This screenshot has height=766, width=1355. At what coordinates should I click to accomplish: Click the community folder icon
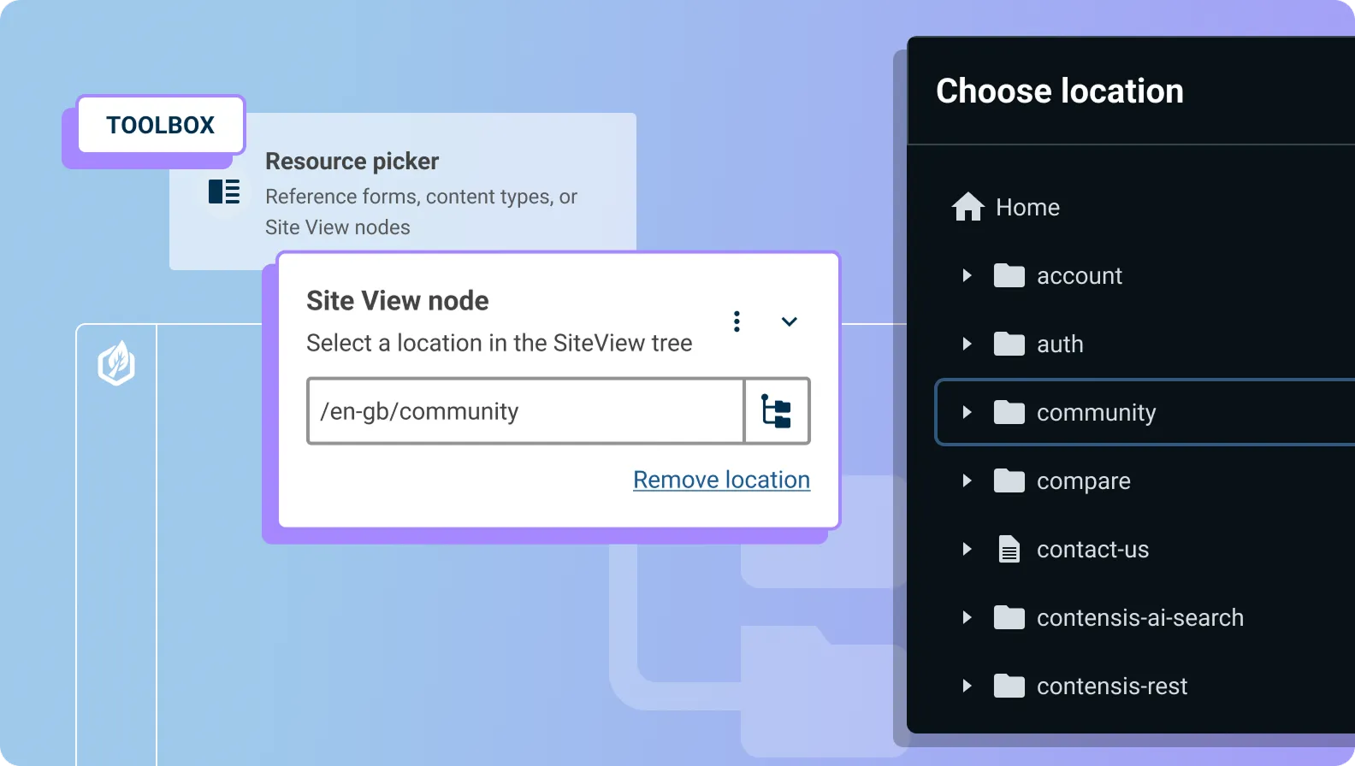1009,412
